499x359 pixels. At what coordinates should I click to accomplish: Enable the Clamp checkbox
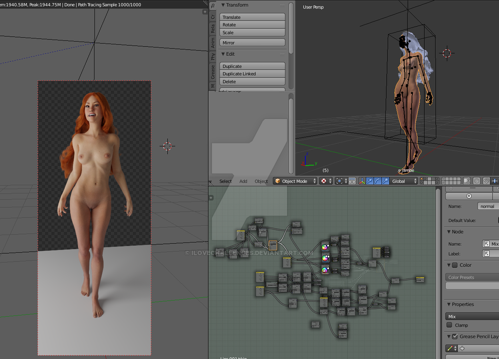[x=449, y=325]
